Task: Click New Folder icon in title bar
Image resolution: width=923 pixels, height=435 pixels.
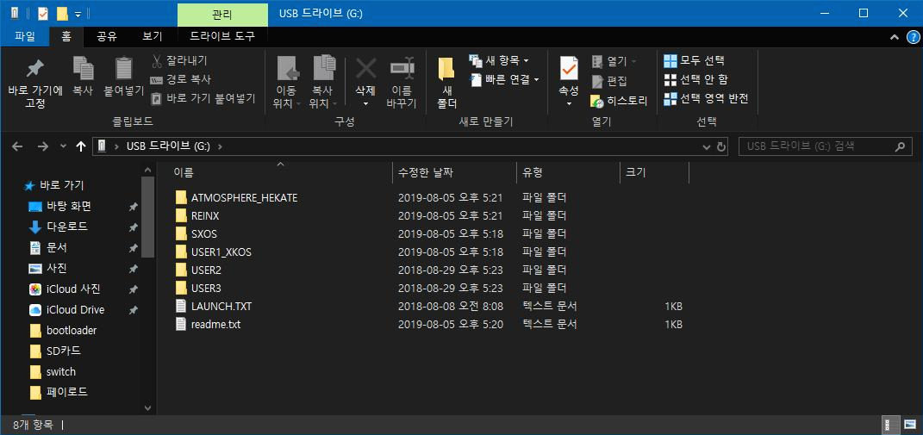Action: pyautogui.click(x=61, y=13)
